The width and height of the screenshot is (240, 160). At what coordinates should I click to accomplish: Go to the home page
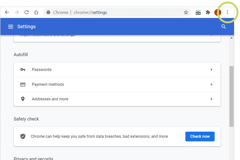36,12
